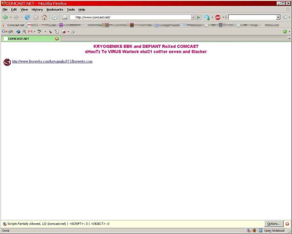Image resolution: width=292 pixels, height=234 pixels.
Task: Go to the Home page icon
Action: coord(44,17)
